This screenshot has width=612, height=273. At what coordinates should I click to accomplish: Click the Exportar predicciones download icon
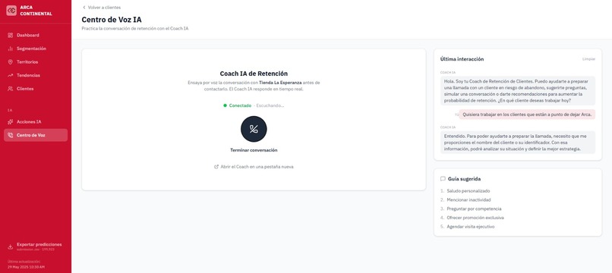coord(10,246)
